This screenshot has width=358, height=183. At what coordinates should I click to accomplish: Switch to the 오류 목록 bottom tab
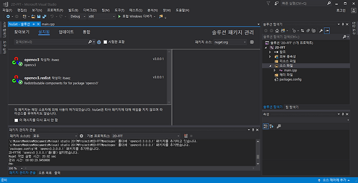[45, 173]
